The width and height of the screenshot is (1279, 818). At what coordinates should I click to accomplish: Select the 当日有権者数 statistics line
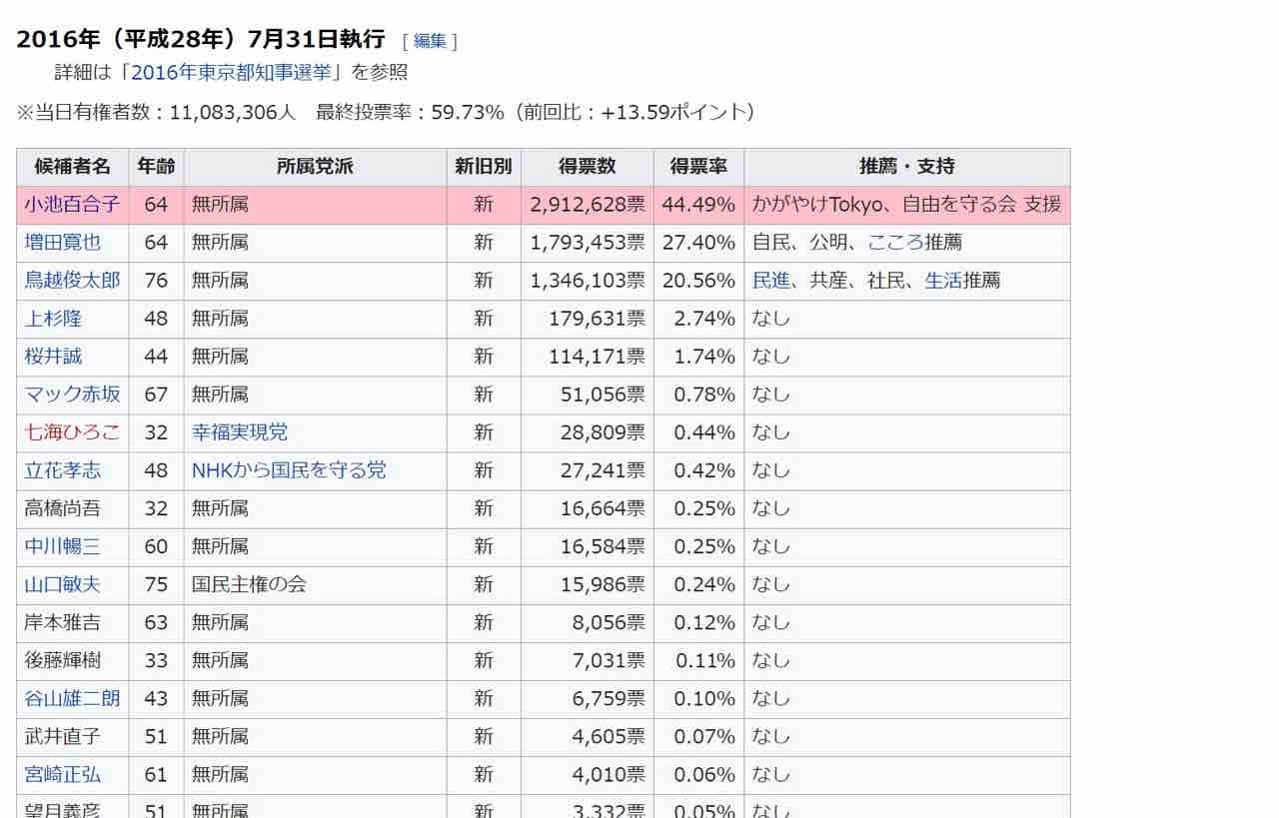point(386,112)
